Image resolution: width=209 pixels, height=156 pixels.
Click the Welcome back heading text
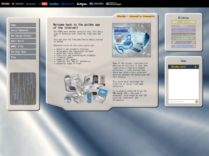coord(77,26)
